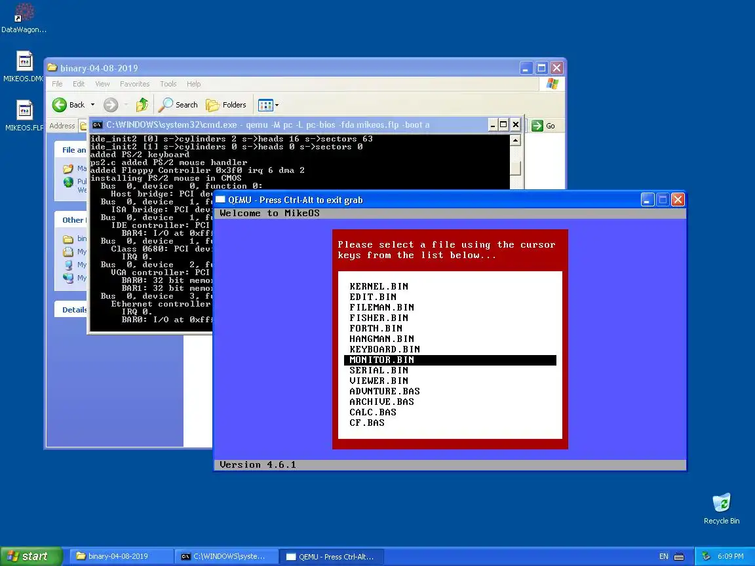
Task: Click the highlighted MONITOR.BIN entry
Action: tap(450, 360)
